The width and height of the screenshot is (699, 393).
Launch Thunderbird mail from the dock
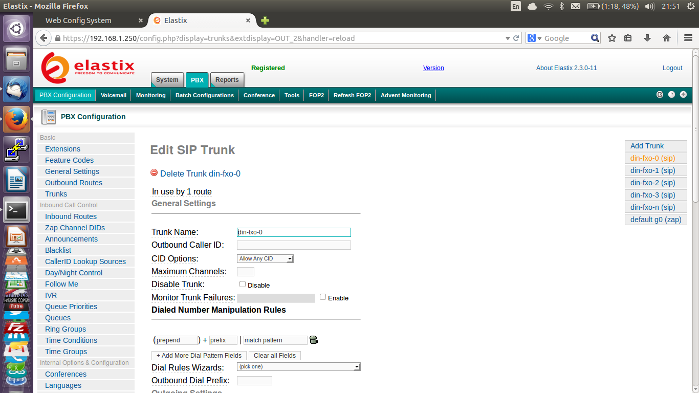coord(17,89)
